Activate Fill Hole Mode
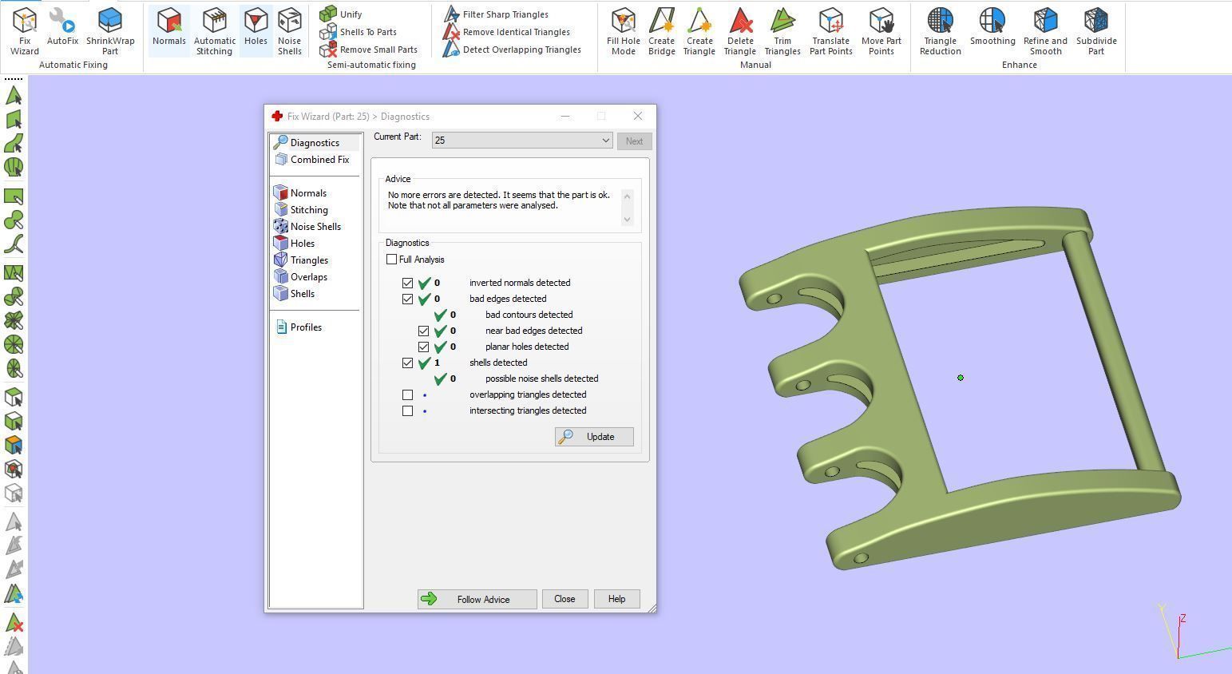1232x674 pixels. 624,31
